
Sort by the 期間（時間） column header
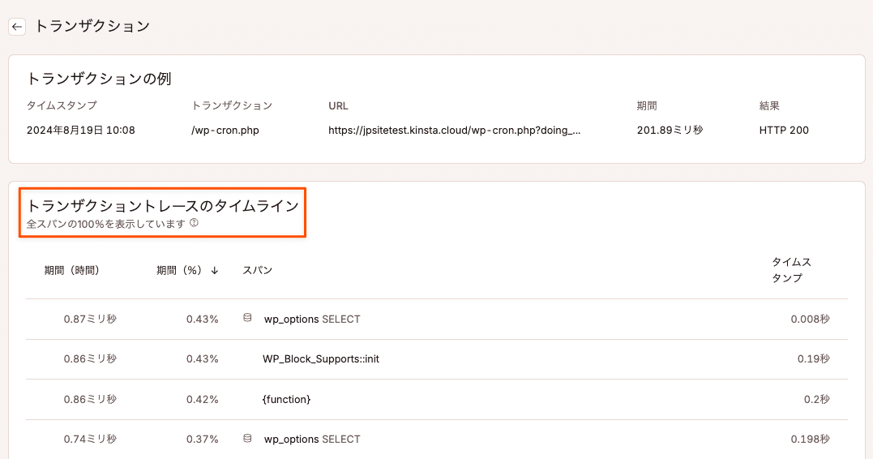[72, 270]
